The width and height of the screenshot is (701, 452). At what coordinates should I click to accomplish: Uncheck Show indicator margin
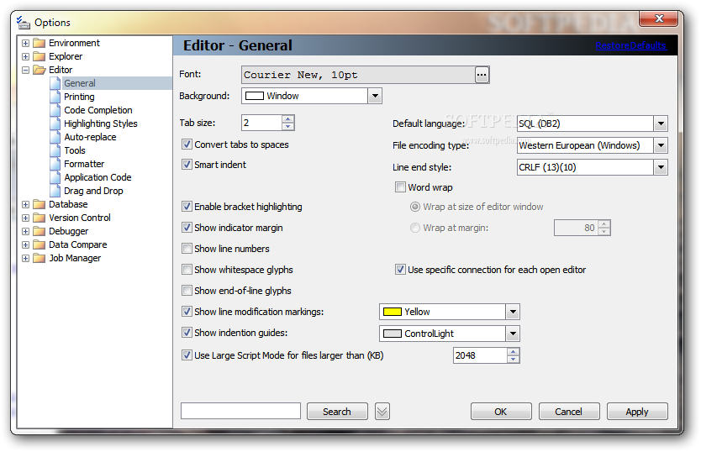point(187,228)
